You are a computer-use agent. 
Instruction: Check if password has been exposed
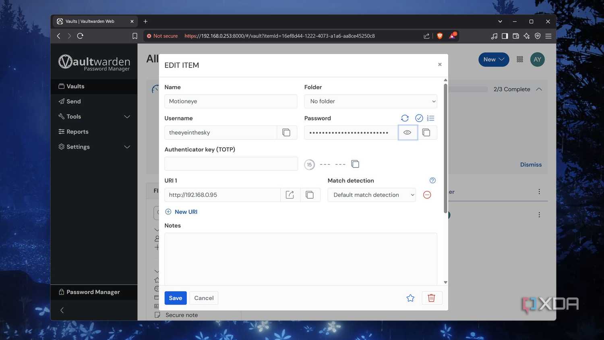tap(419, 118)
